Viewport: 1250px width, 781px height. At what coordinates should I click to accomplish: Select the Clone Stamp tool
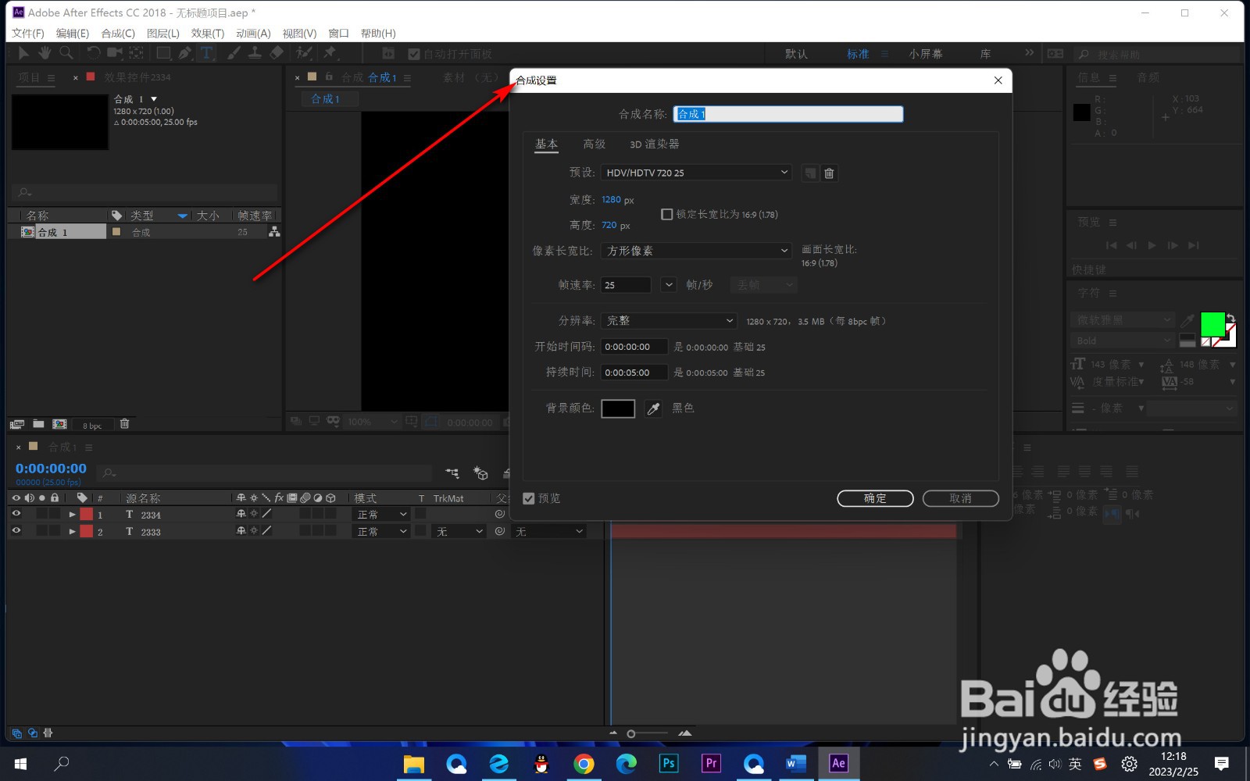(x=255, y=53)
